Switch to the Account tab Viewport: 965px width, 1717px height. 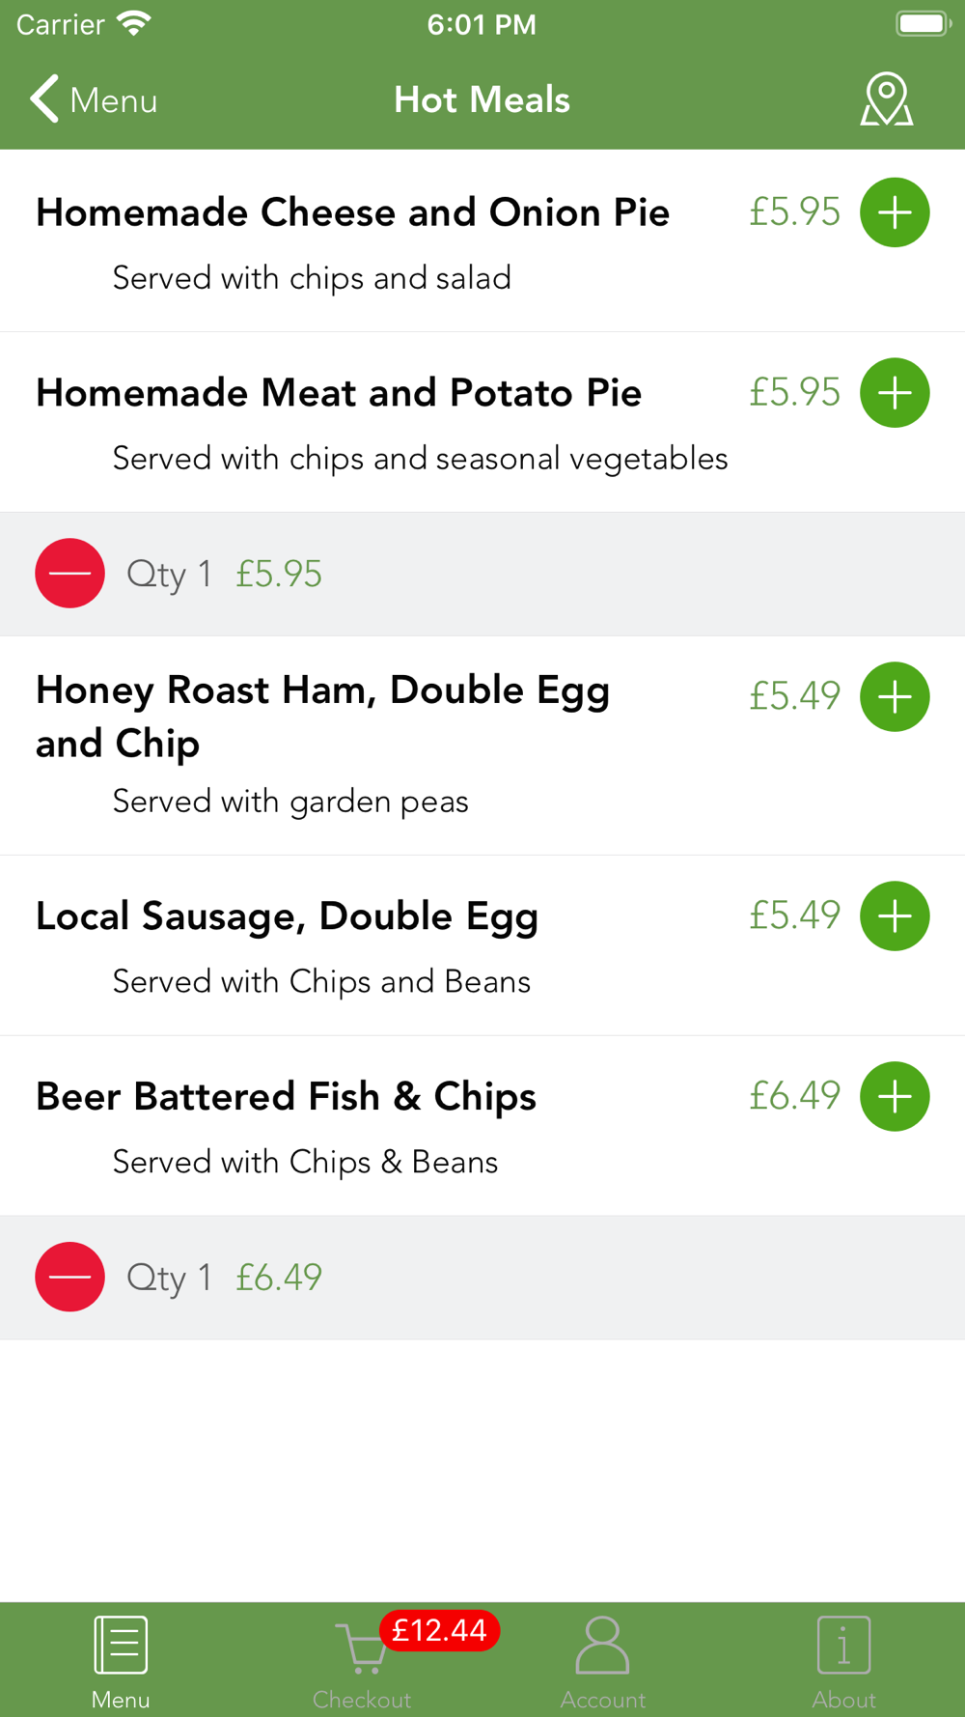pos(602,1661)
